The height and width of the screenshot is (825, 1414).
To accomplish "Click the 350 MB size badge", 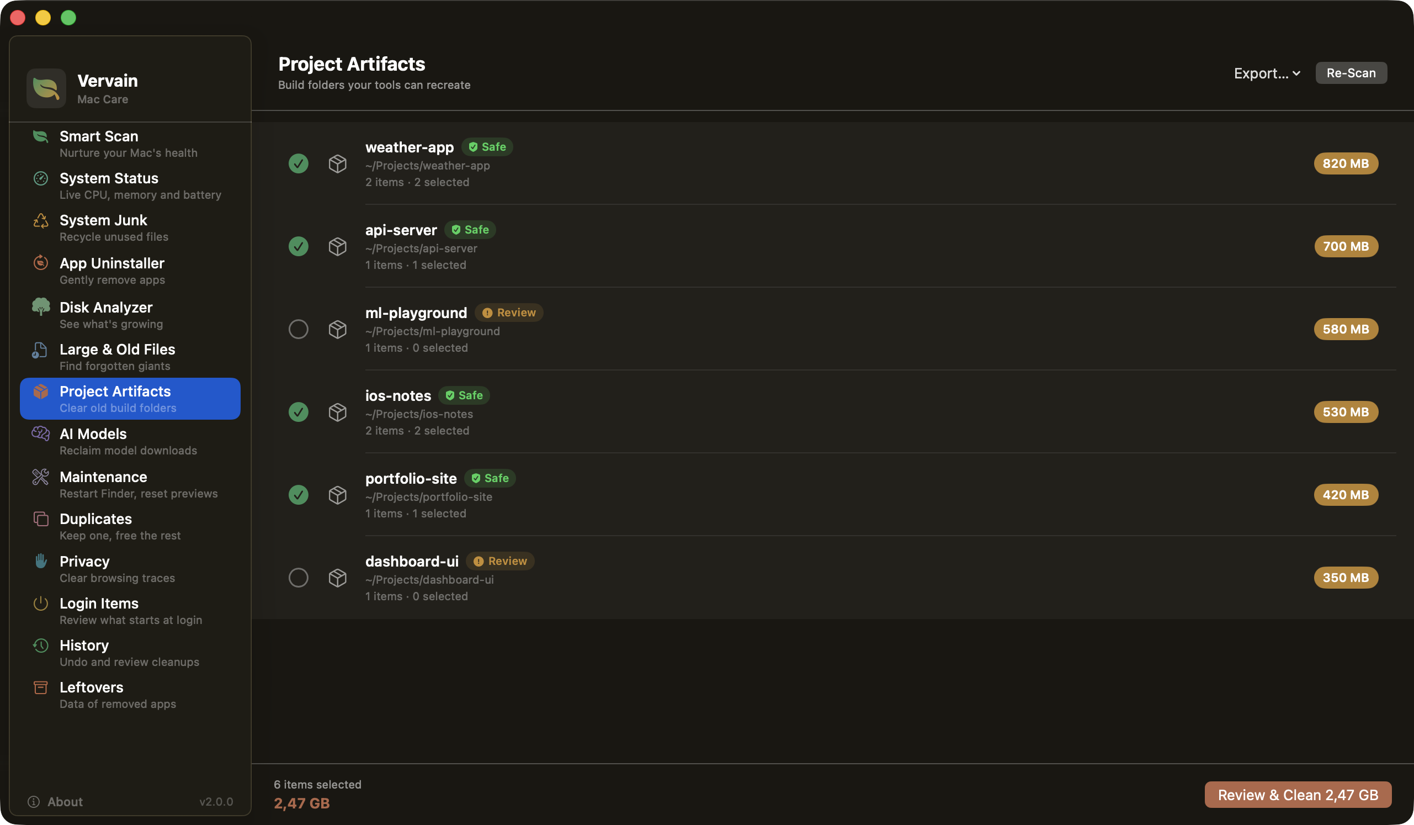I will pyautogui.click(x=1346, y=578).
